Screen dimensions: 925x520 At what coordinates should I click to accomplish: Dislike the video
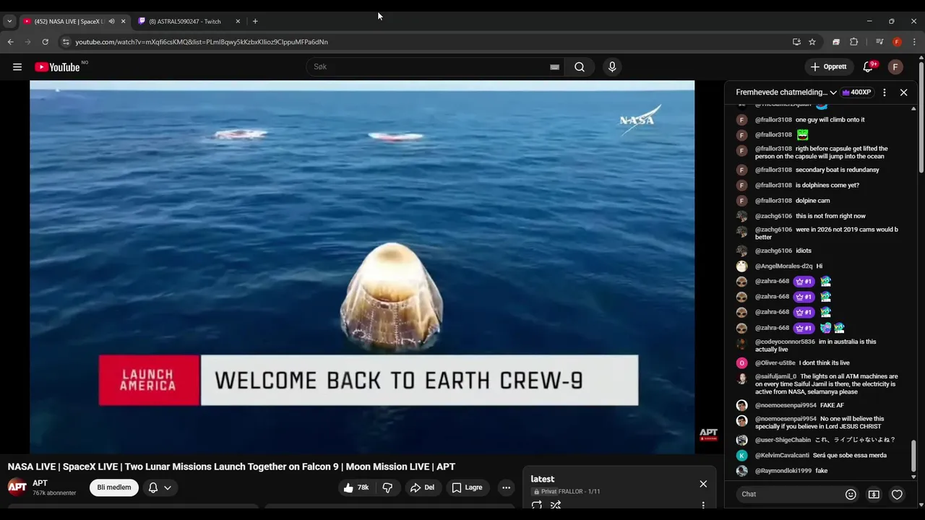387,487
